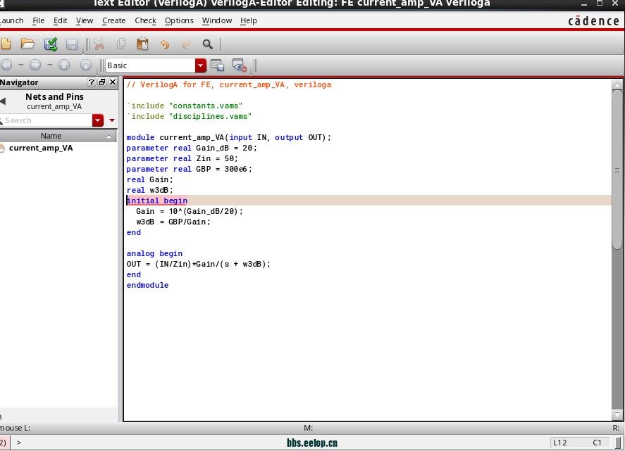Image resolution: width=625 pixels, height=451 pixels.
Task: Click the Navigator Search field
Action: click(47, 120)
